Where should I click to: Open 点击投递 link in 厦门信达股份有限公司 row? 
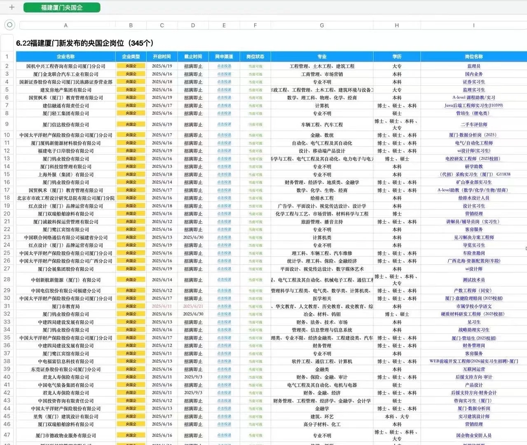point(224,124)
